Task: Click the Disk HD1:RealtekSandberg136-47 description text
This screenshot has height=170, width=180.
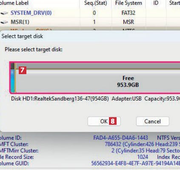Action: [x=60, y=99]
